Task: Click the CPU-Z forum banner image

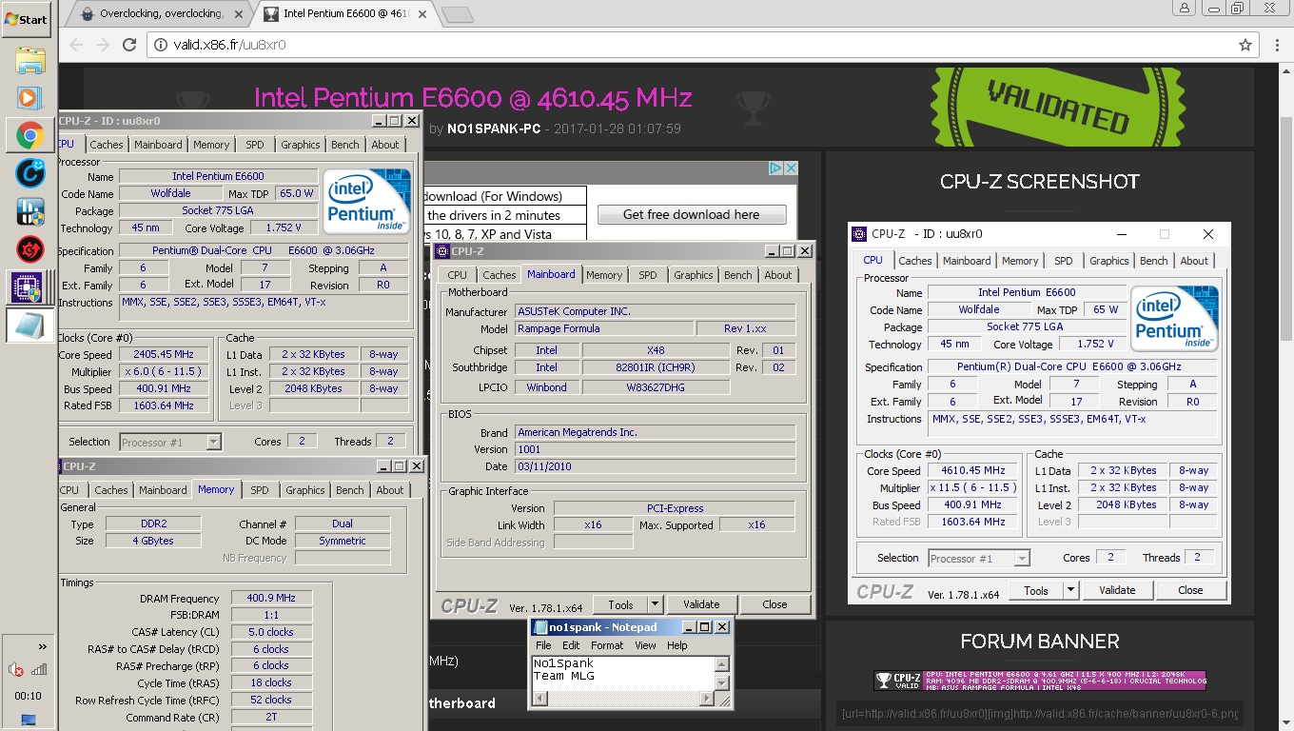Action: point(1040,681)
